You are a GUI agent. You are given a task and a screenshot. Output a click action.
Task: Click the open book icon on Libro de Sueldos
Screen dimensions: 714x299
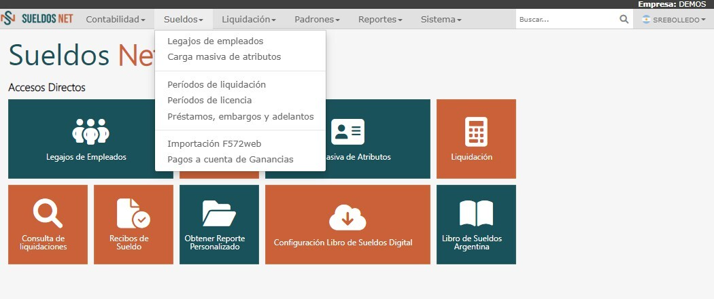pyautogui.click(x=476, y=213)
